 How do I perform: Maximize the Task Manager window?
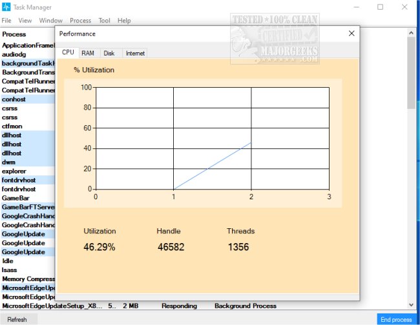tap(380, 7)
